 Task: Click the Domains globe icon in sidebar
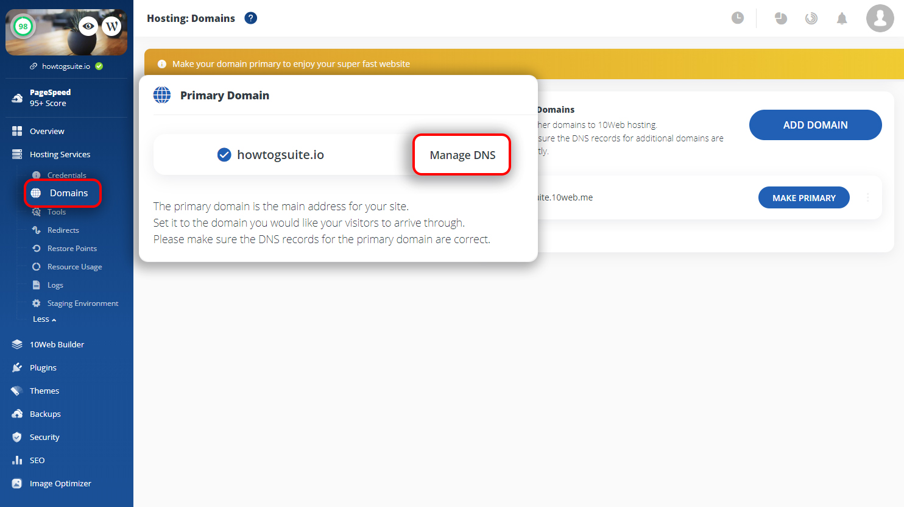36,193
